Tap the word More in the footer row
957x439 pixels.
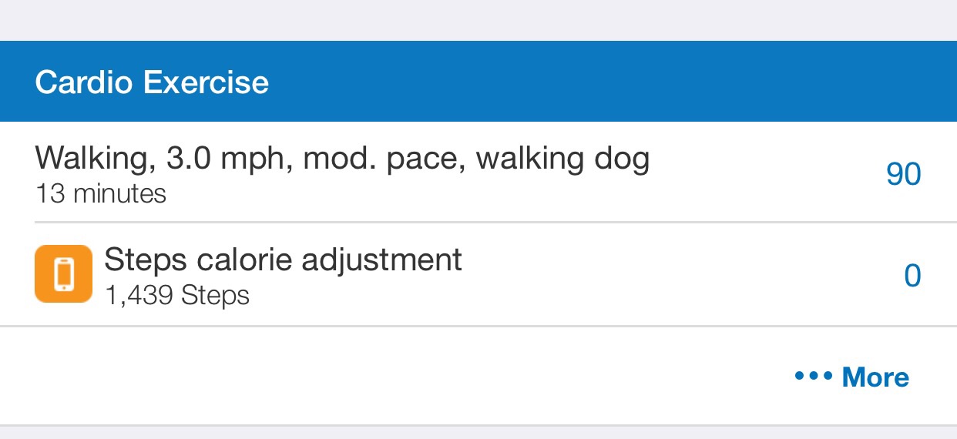click(x=876, y=377)
